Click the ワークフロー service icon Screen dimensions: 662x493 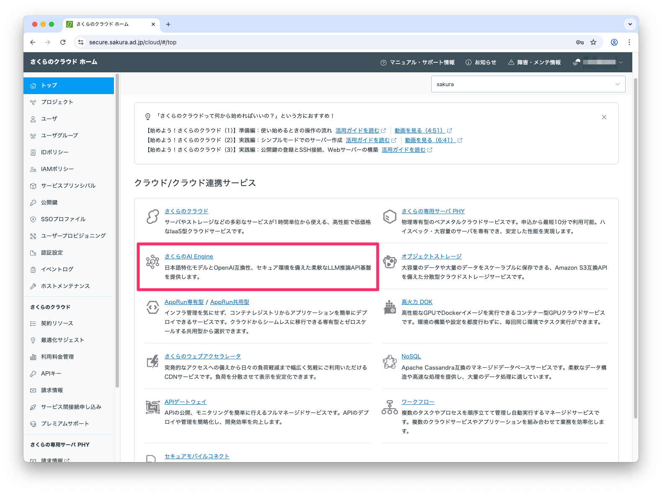coord(389,407)
